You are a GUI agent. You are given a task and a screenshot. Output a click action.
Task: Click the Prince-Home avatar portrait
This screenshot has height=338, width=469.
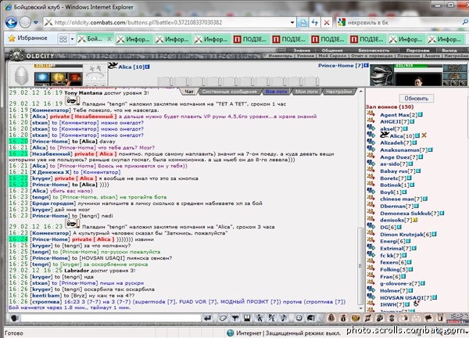pyautogui.click(x=382, y=75)
